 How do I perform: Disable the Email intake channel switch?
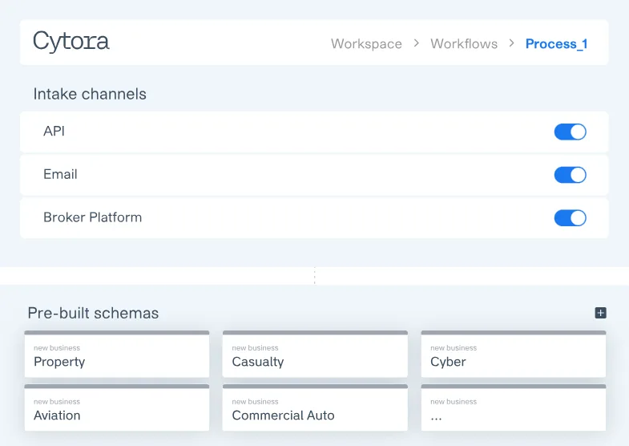pos(570,175)
